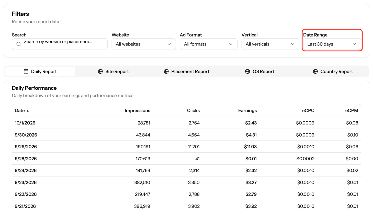This screenshot has height=216, width=373.
Task: Click the 2,788 clicks value
Action: pos(194,194)
